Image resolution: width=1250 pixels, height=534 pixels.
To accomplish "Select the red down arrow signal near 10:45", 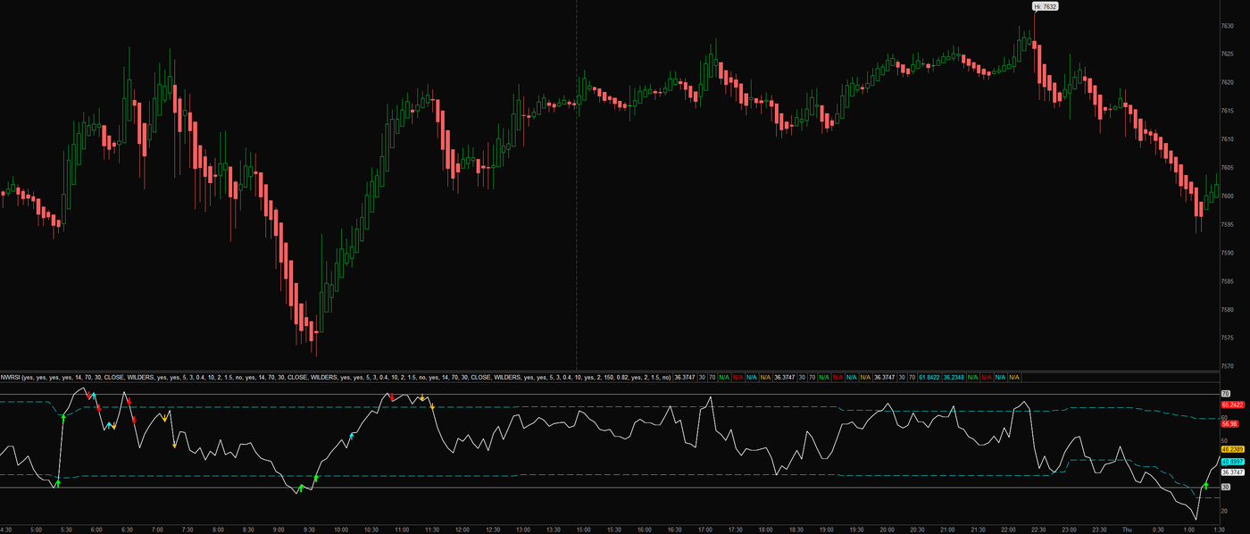I will 391,397.
